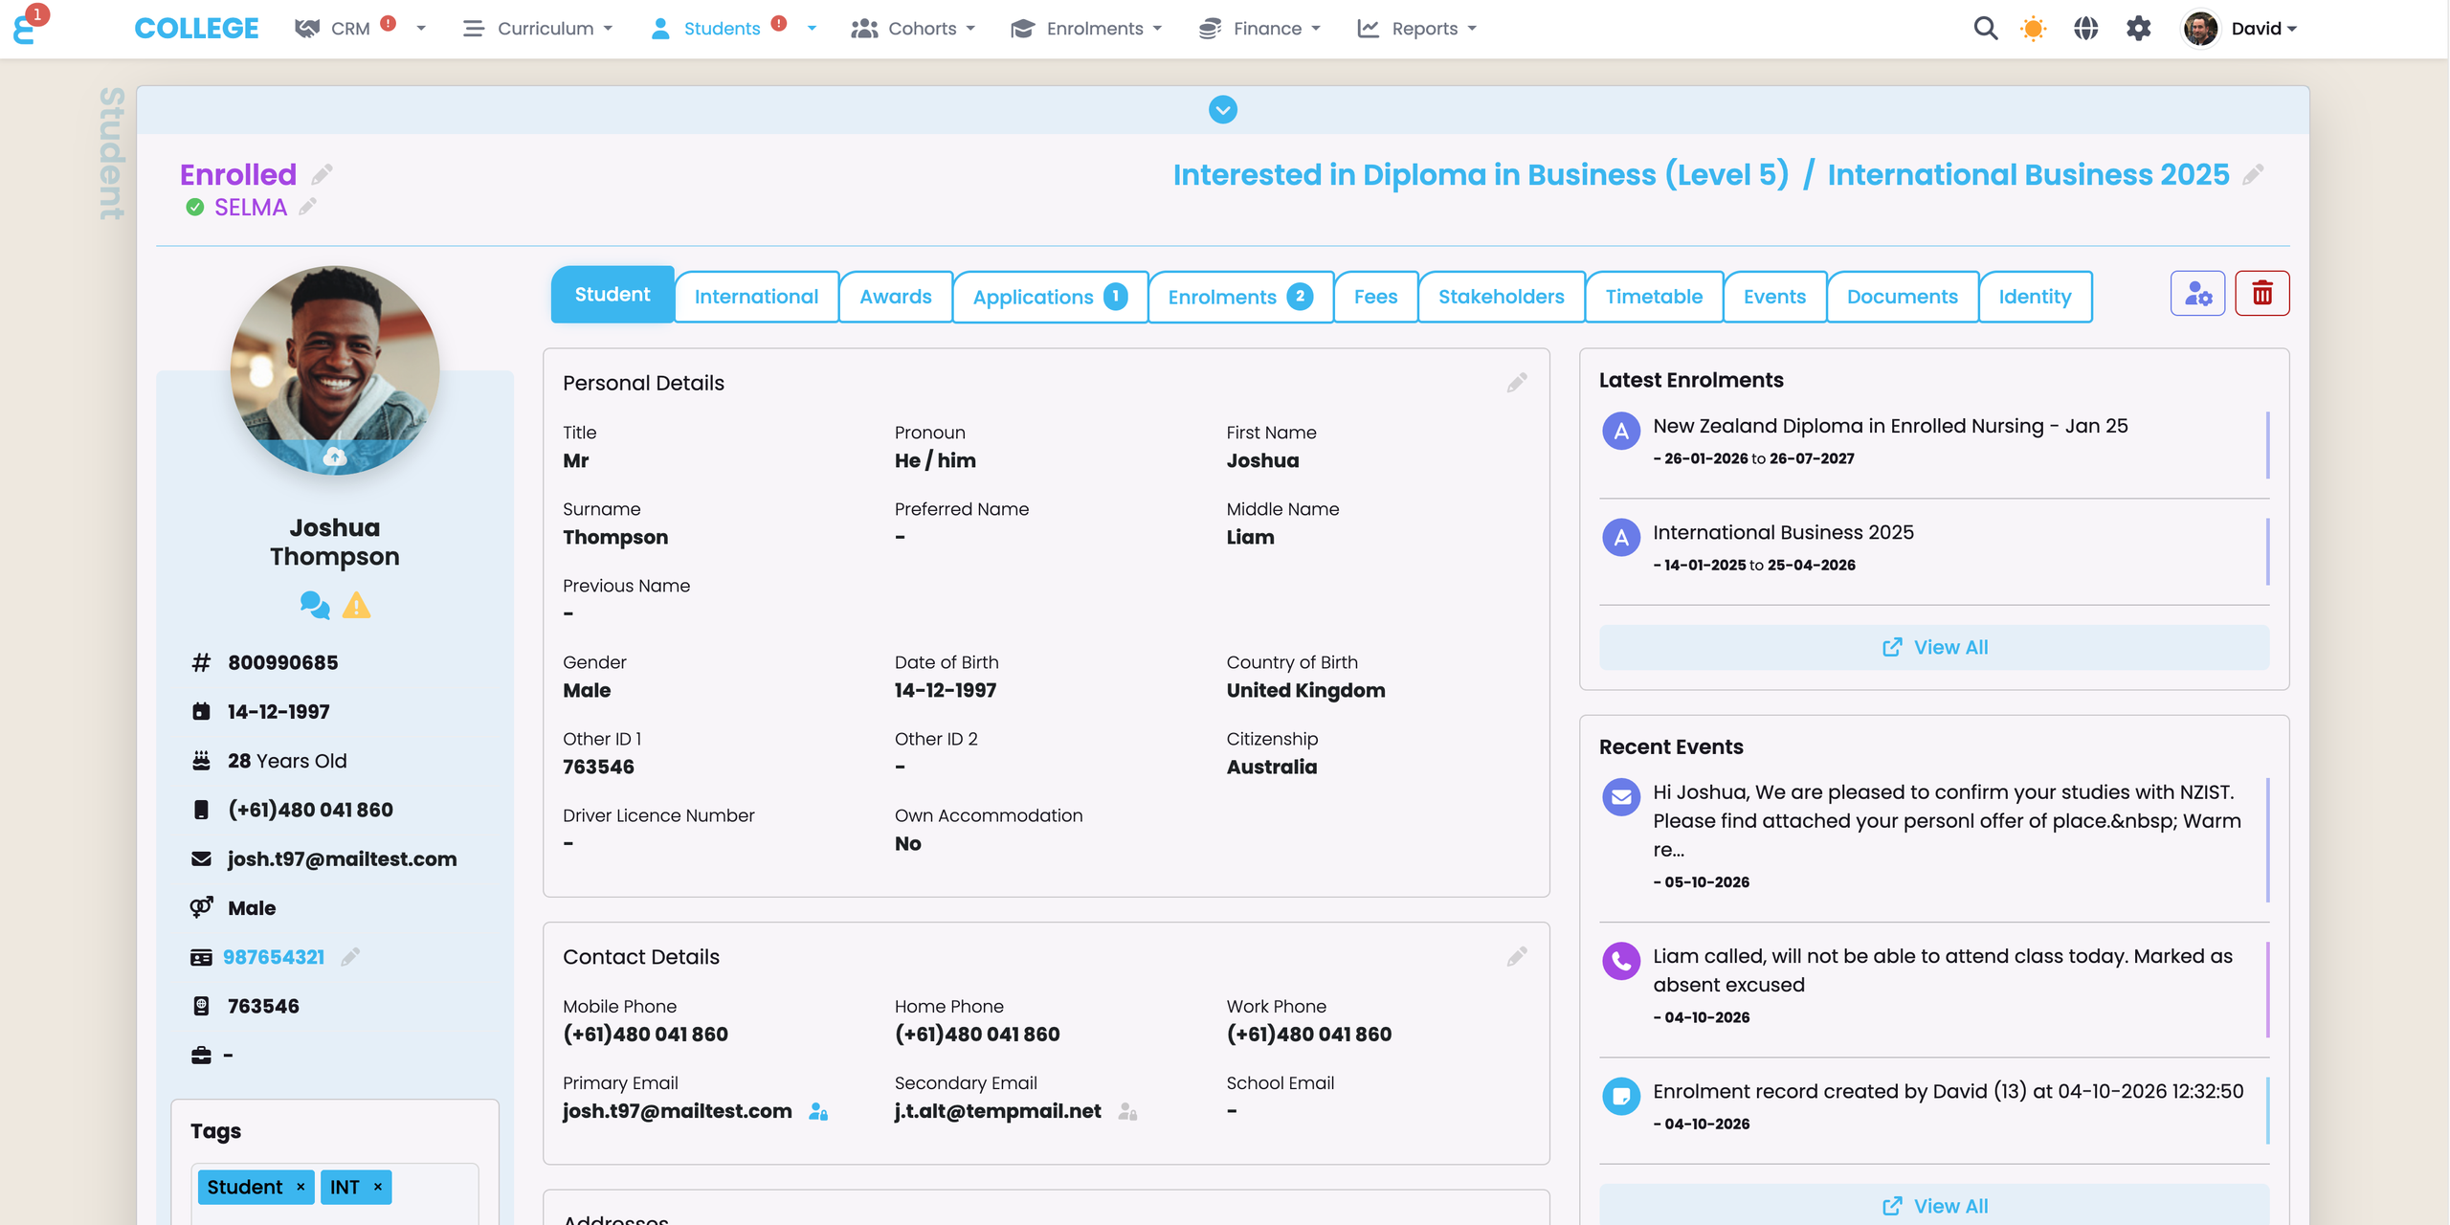Open the 987654321 ID link
2450x1225 pixels.
(274, 957)
